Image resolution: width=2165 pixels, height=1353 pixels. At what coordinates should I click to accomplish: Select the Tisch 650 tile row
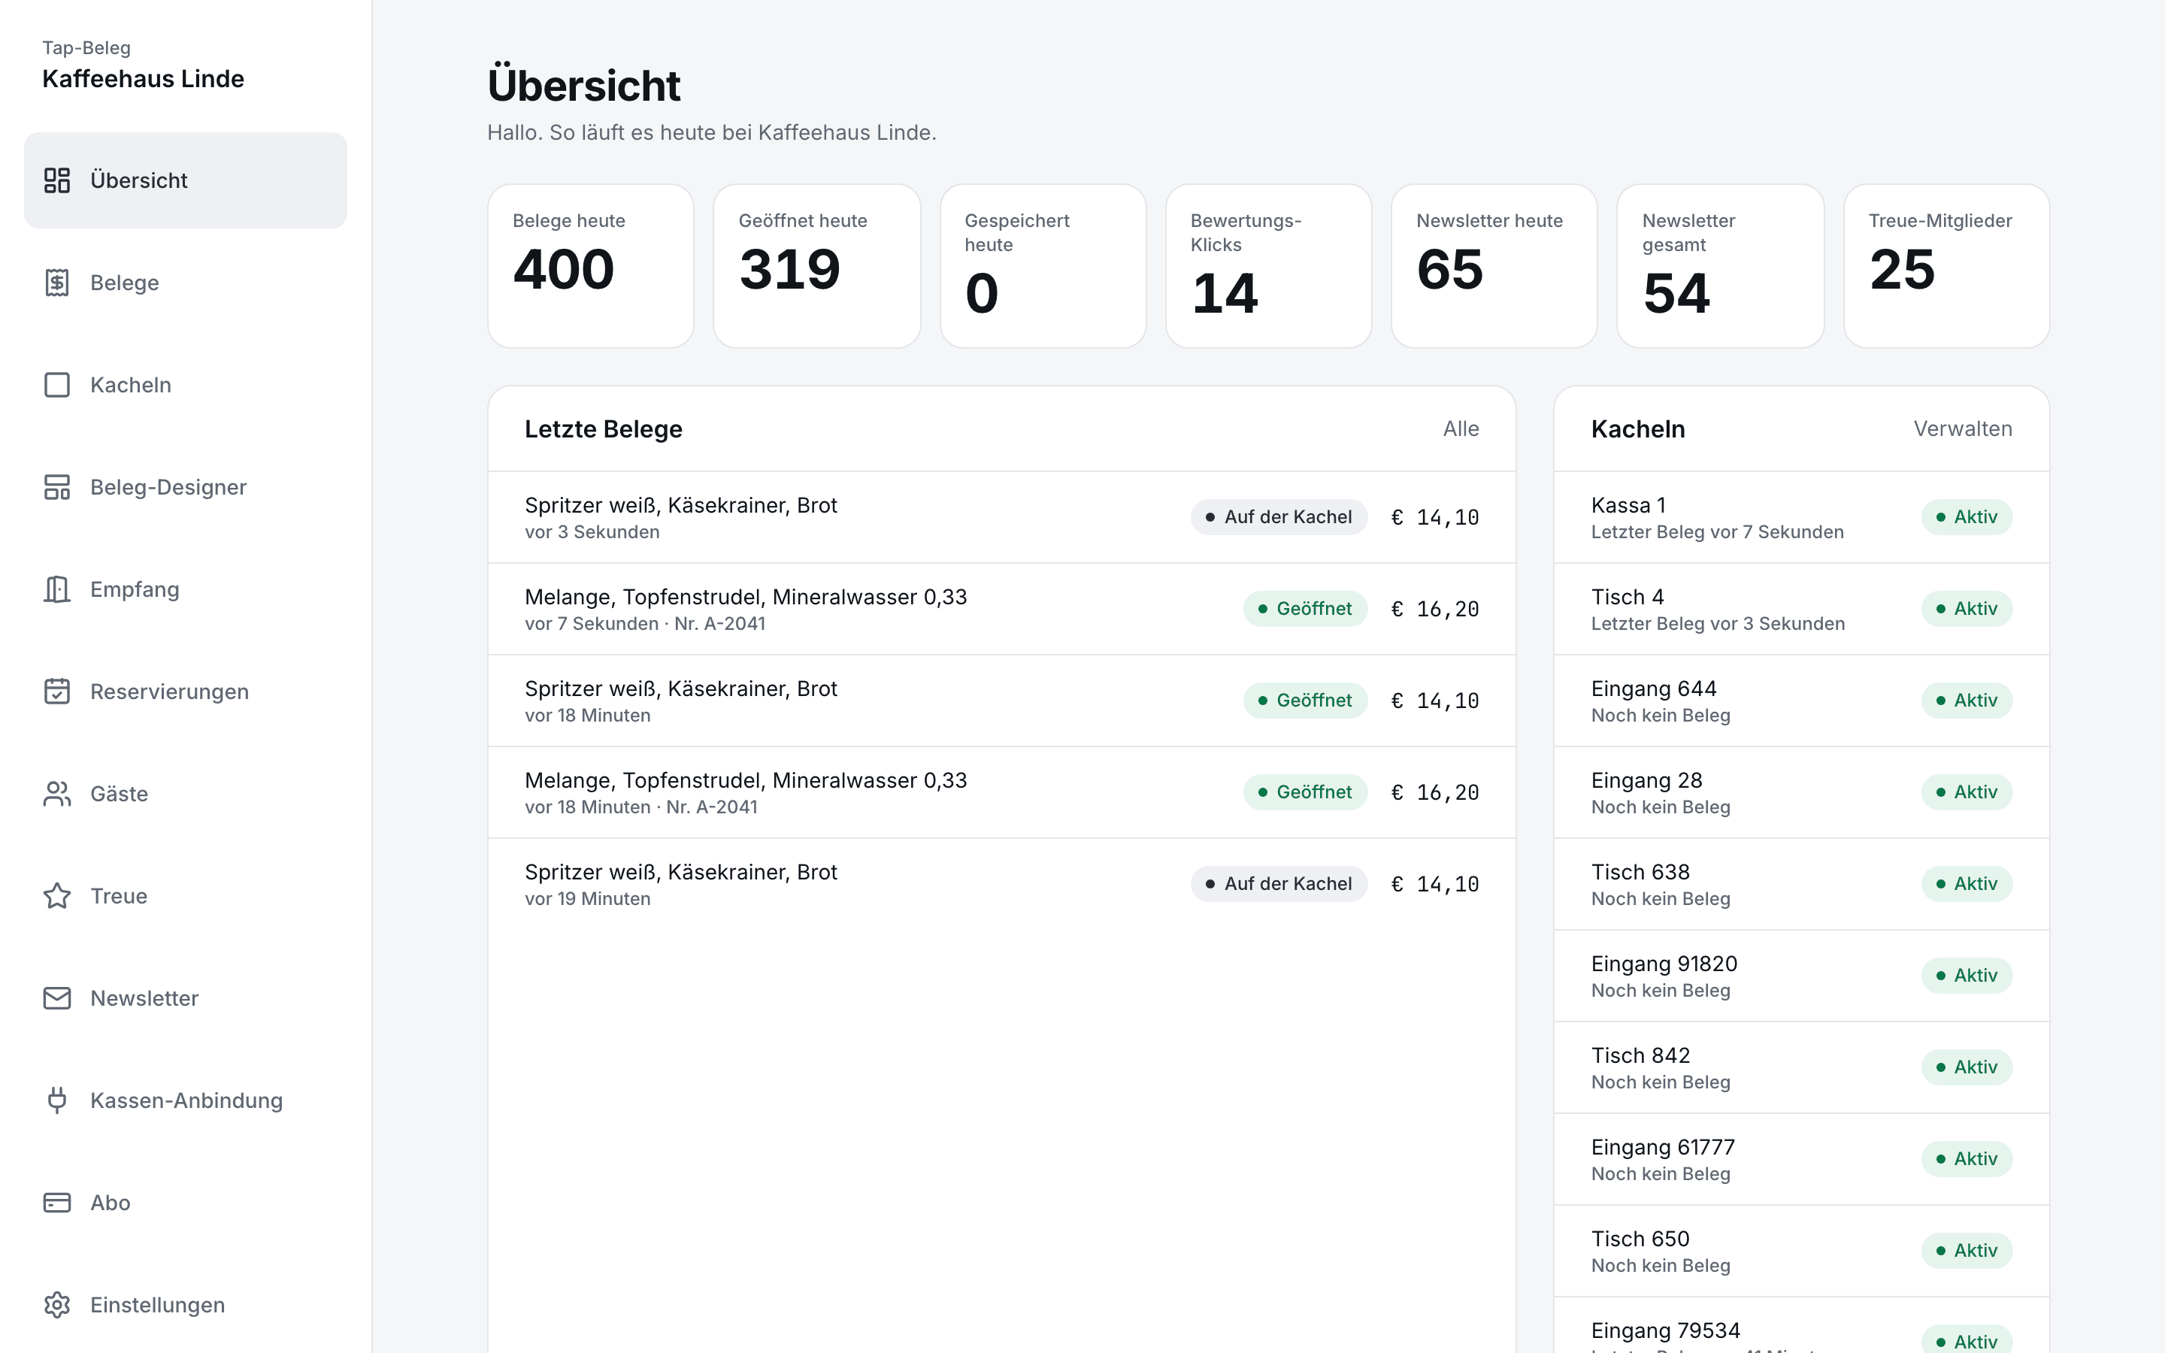1802,1251
